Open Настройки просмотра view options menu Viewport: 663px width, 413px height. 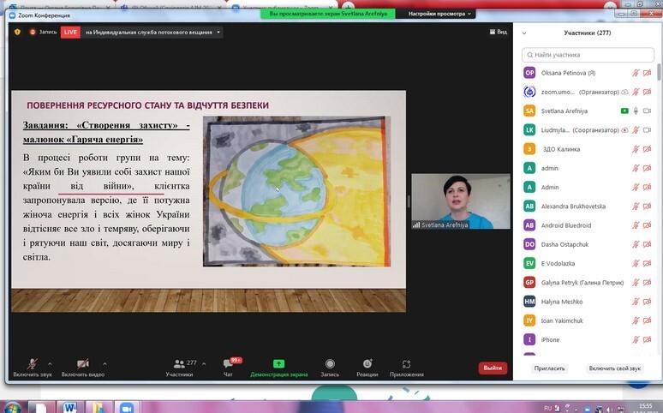click(x=437, y=14)
